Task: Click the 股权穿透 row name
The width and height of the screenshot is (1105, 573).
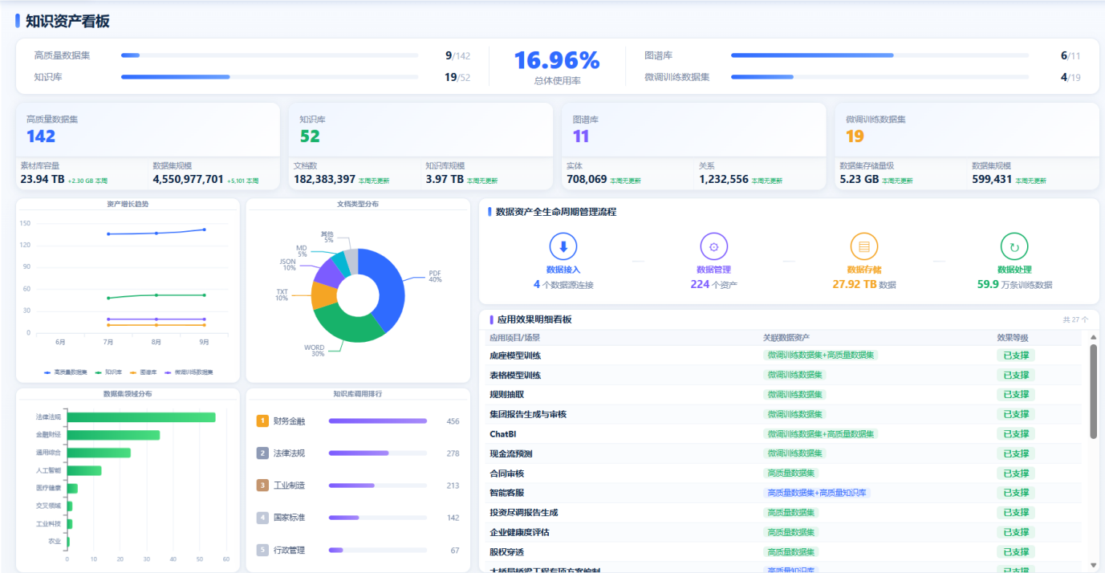Action: tap(506, 552)
